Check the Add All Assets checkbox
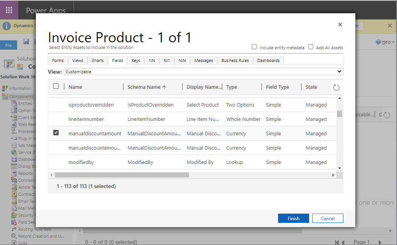 311,47
